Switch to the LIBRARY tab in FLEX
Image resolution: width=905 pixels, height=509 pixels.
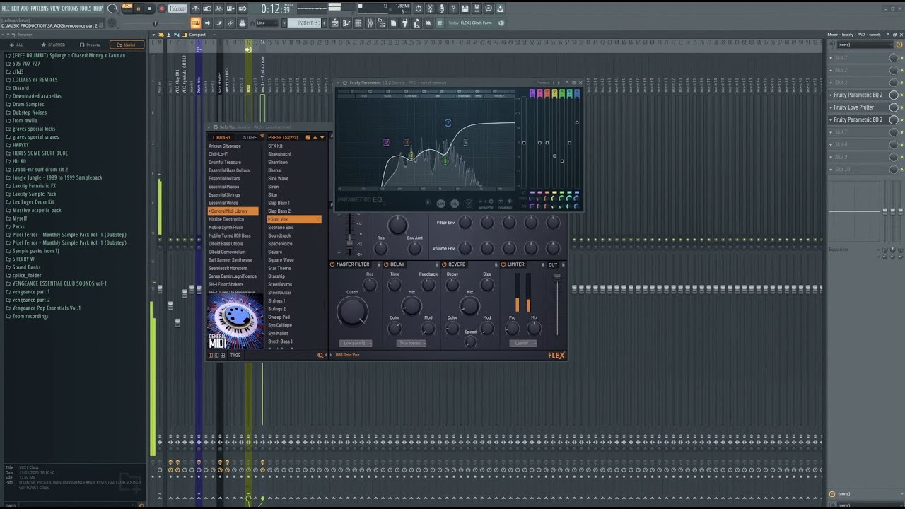tap(222, 137)
